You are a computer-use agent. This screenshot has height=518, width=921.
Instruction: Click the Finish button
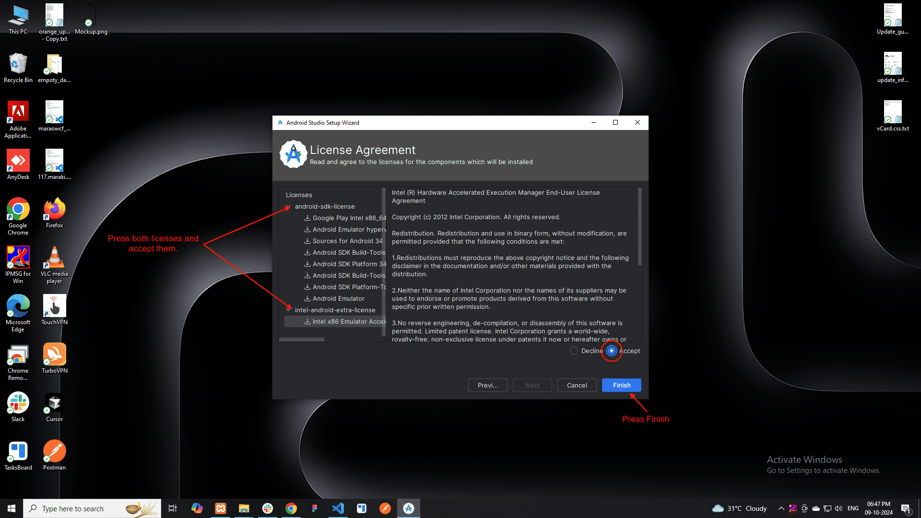[621, 385]
